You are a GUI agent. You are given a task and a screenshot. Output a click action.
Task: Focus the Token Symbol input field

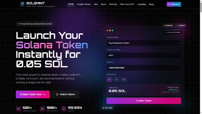(x=144, y=55)
